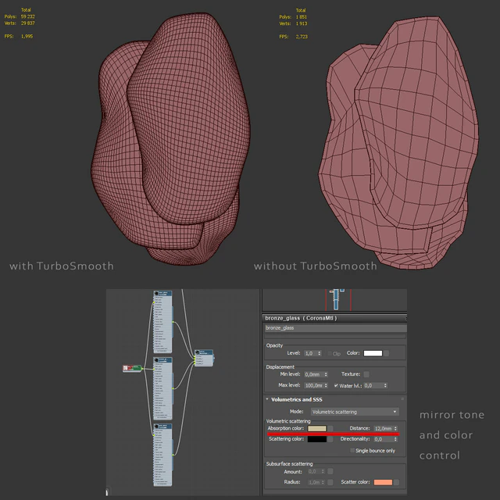Click the bronze_glass ( CoronaMtl ) rollout header
The image size is (500, 500).
tap(334, 318)
